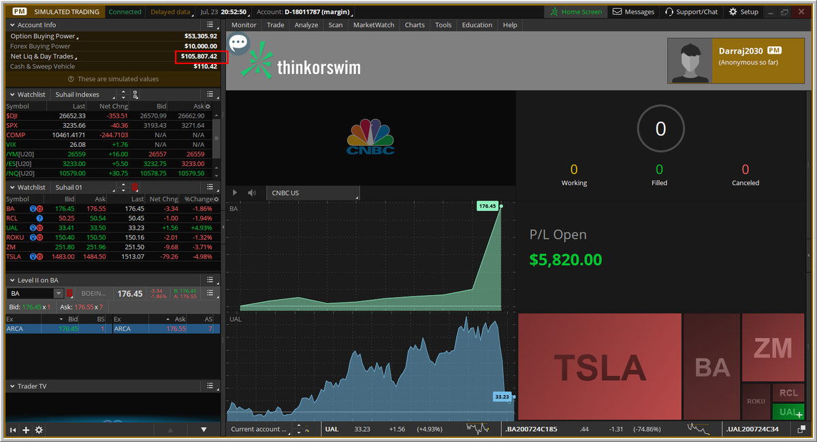817x442 pixels.
Task: Open the Suhail 01 watchlist panel menu icon
Action: pos(210,187)
